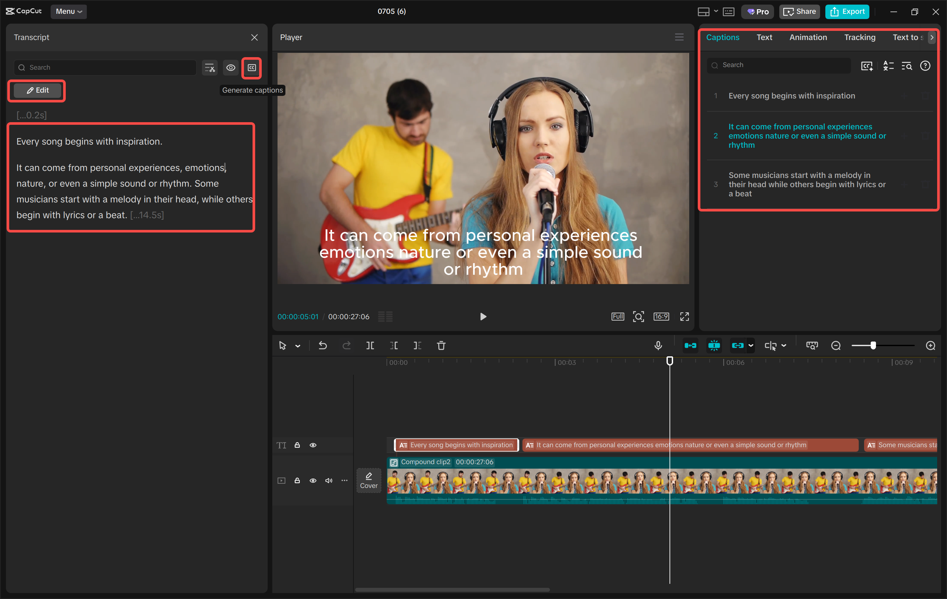
Task: Click the fullscreen expand icon in player
Action: 684,317
